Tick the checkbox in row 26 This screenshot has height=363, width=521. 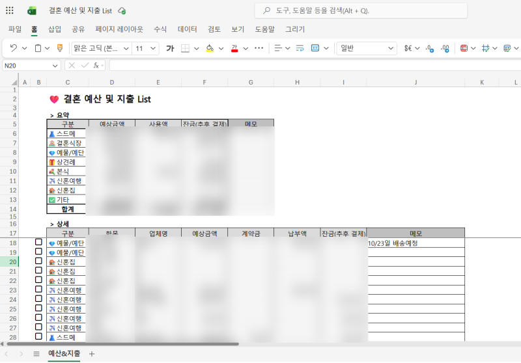(38, 317)
